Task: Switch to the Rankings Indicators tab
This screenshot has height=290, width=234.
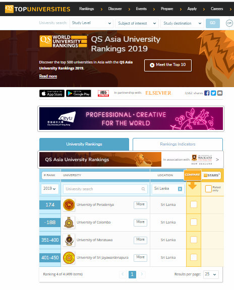Action: [x=178, y=144]
